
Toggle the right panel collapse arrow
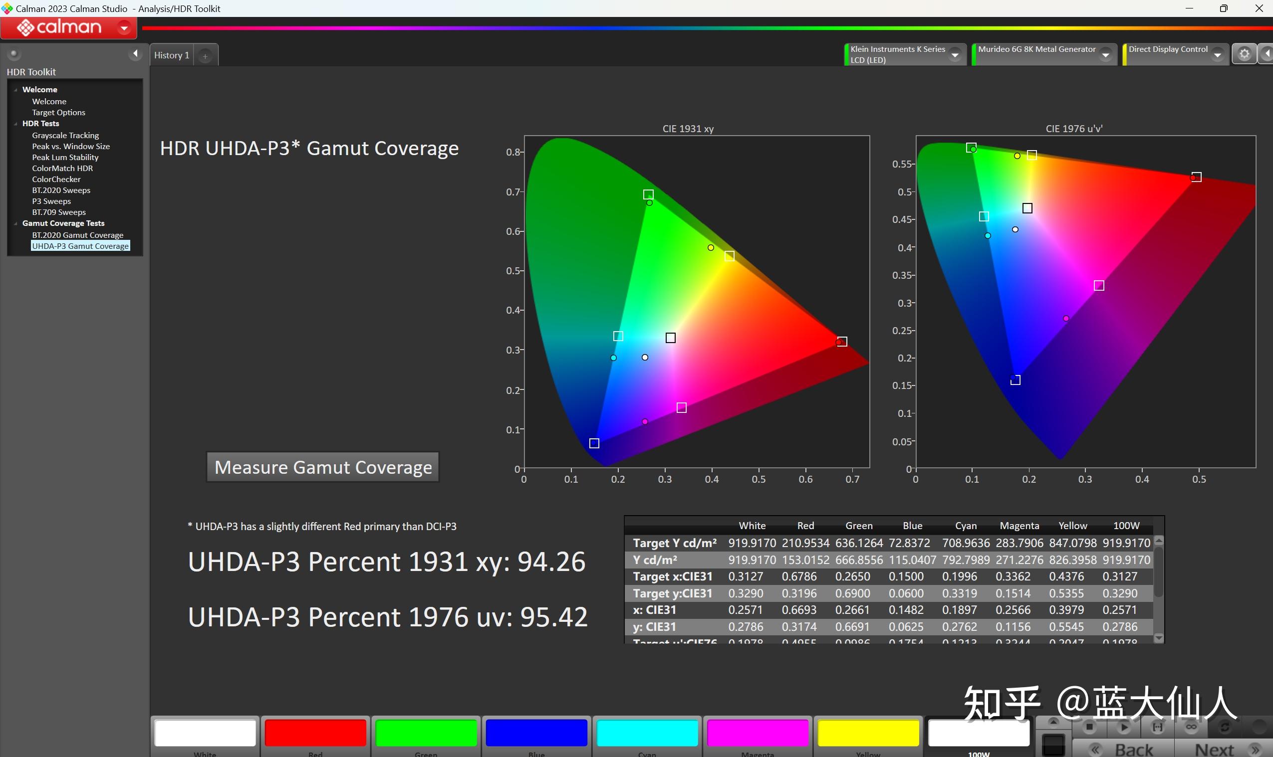[1267, 54]
